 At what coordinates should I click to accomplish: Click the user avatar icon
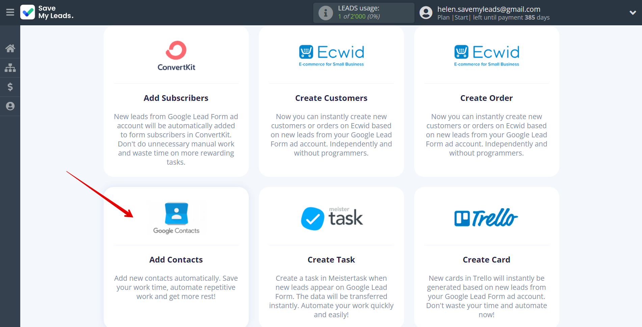click(x=426, y=13)
